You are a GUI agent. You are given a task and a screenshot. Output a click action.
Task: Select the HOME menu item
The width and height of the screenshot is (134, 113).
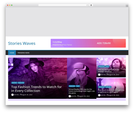(x=12, y=53)
